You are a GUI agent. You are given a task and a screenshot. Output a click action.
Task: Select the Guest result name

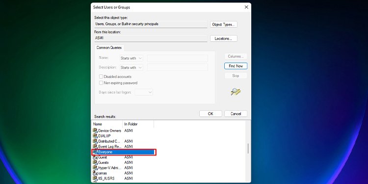pyautogui.click(x=103, y=157)
